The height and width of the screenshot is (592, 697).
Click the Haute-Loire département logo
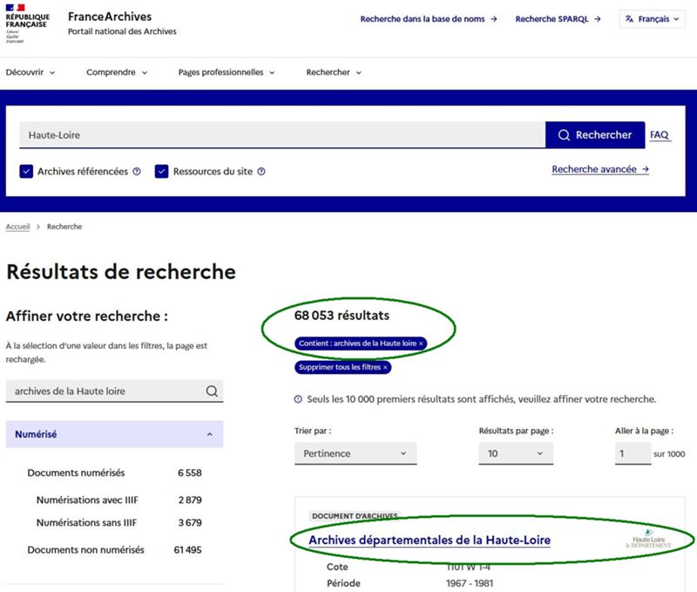coord(648,539)
